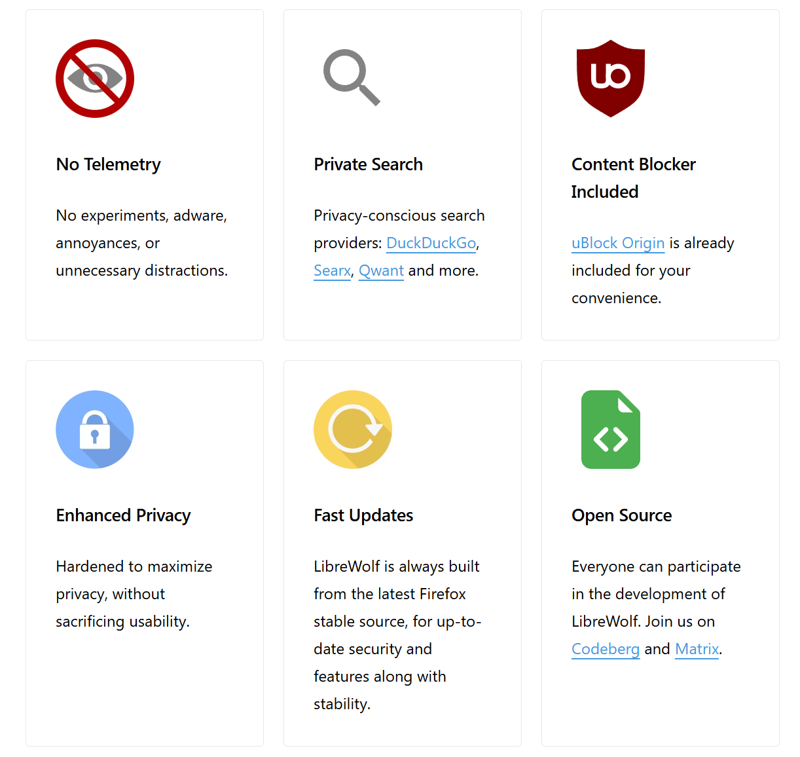
Task: Open the DuckDuckGo link
Action: [431, 243]
